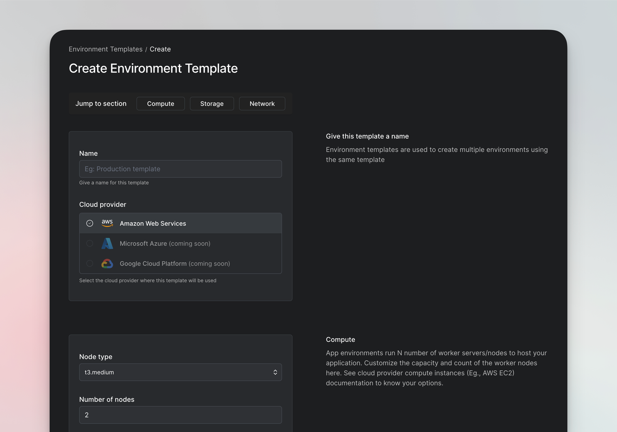This screenshot has width=617, height=432.
Task: Click the Google Cloud Platform (coming soon) label
Action: tap(175, 264)
